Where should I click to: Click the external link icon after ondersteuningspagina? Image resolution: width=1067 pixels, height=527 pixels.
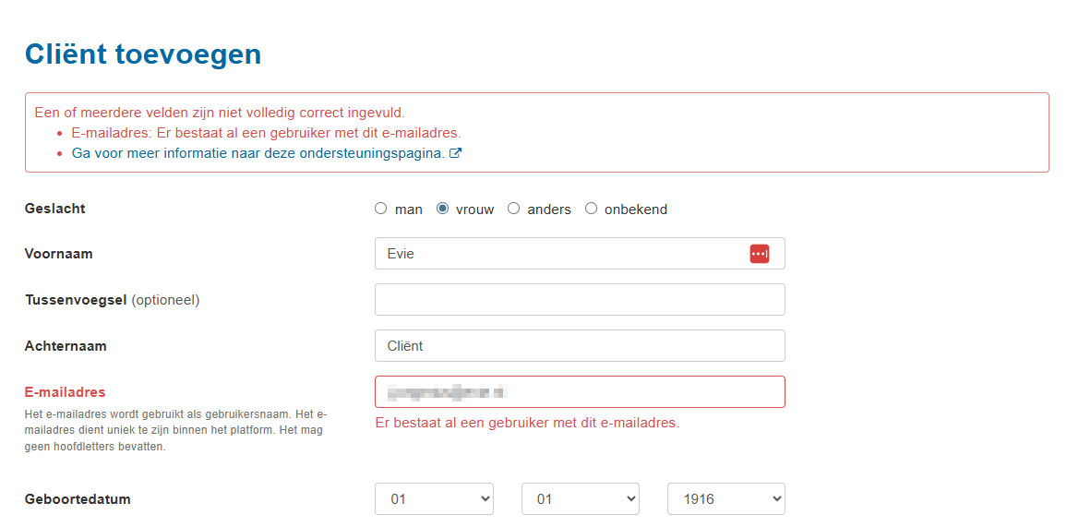(x=455, y=153)
